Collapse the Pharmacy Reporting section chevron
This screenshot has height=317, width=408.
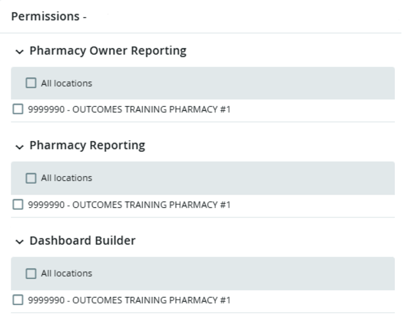coord(21,146)
